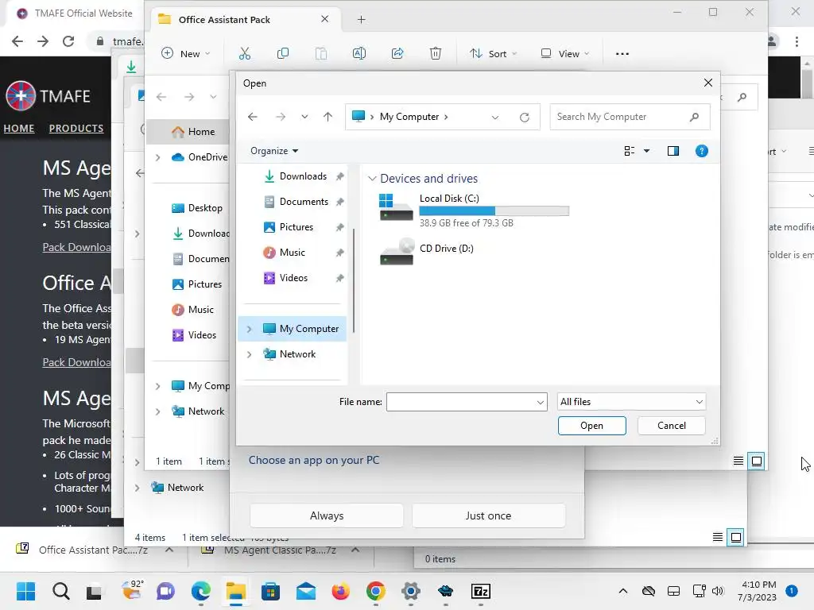The height and width of the screenshot is (610, 814).
Task: Open 7-Zip from the taskbar
Action: pos(481,591)
